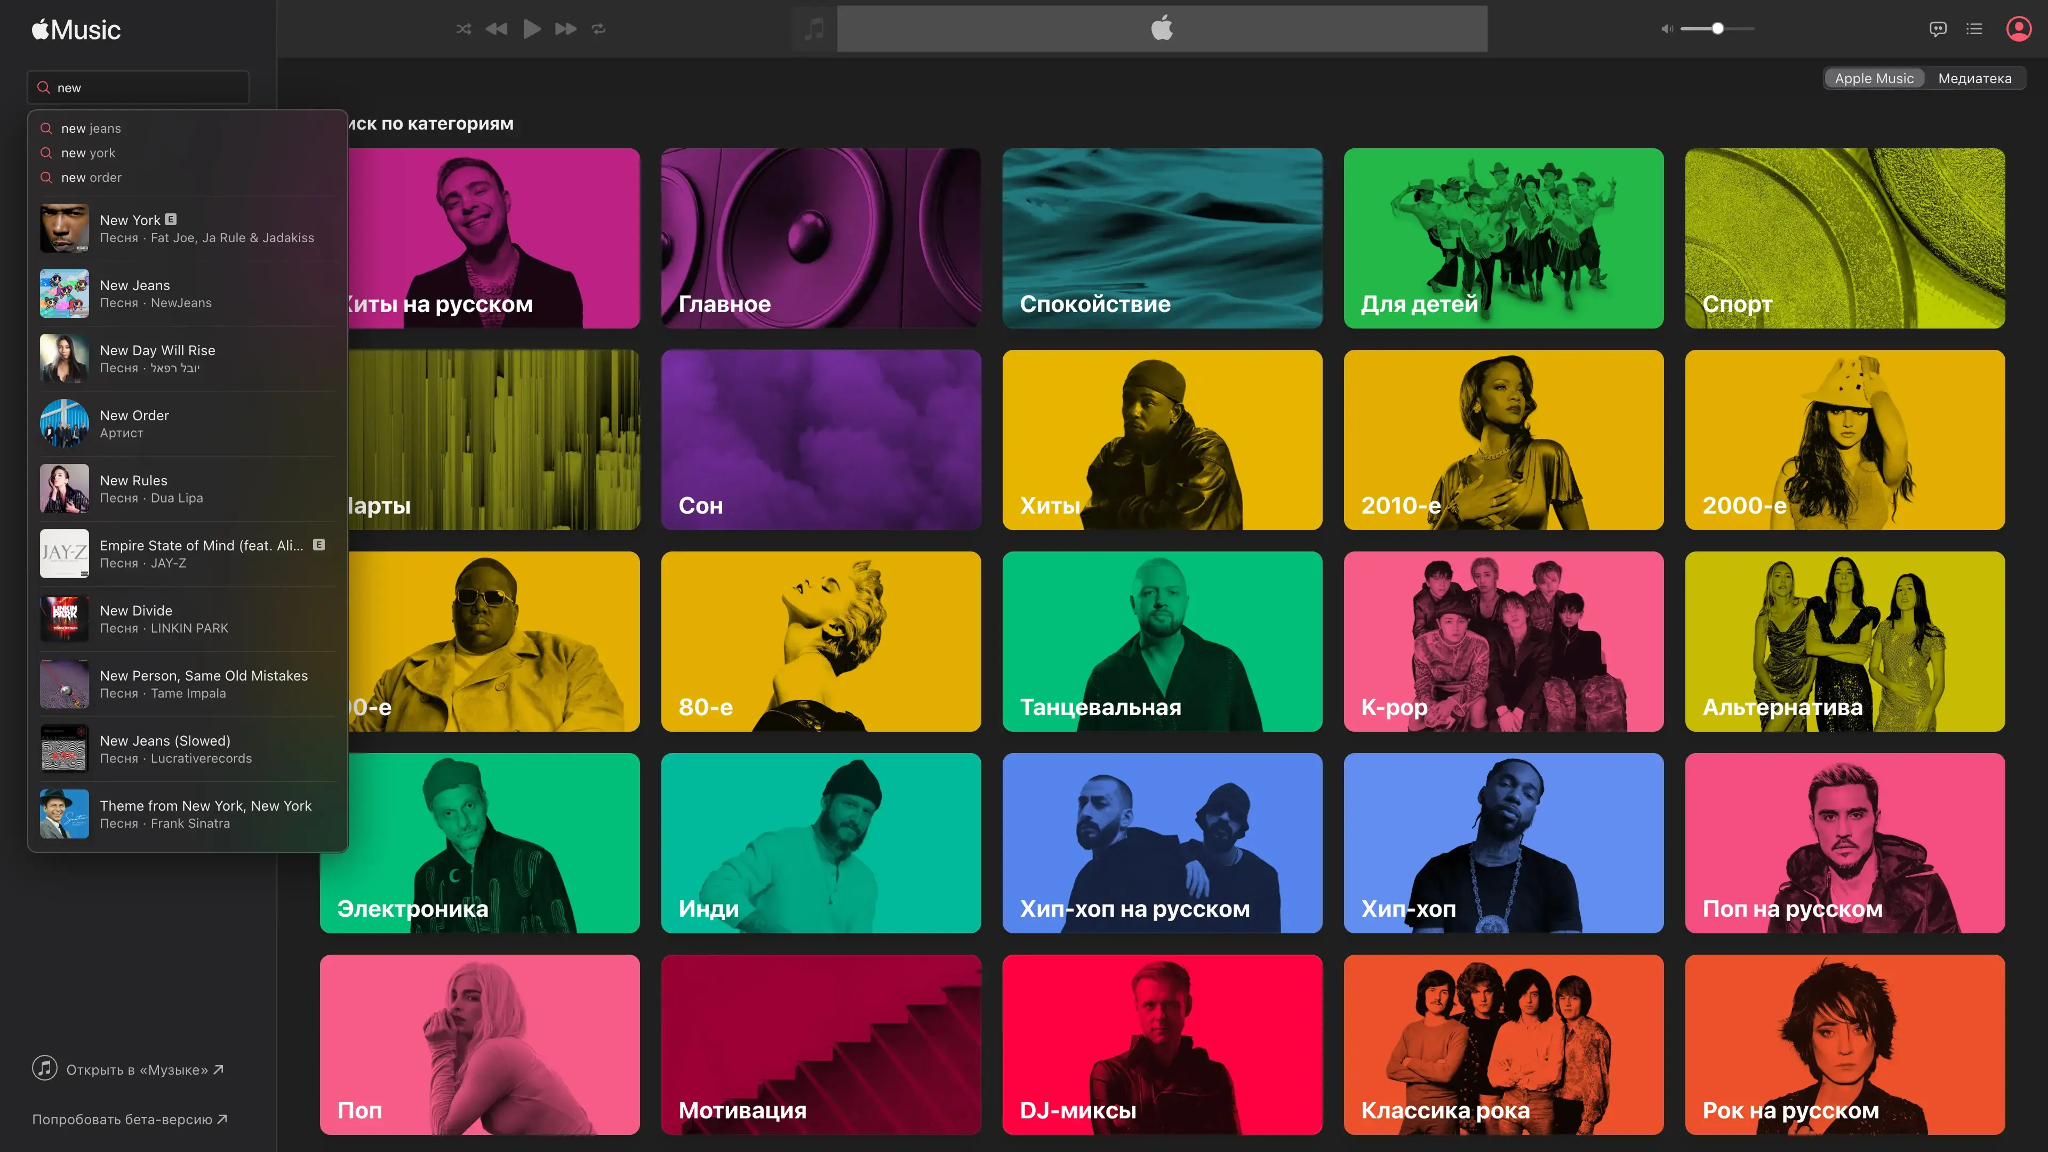This screenshot has width=2048, height=1152.
Task: Toggle repeat mode
Action: [598, 29]
